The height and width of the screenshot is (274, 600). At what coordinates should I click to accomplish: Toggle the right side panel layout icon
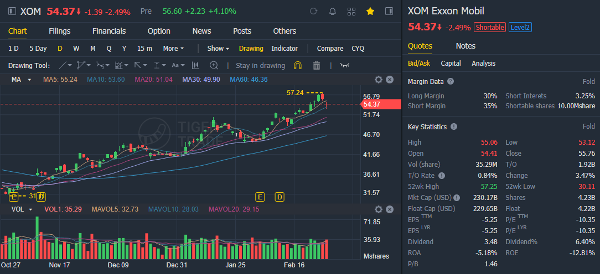pyautogui.click(x=389, y=11)
